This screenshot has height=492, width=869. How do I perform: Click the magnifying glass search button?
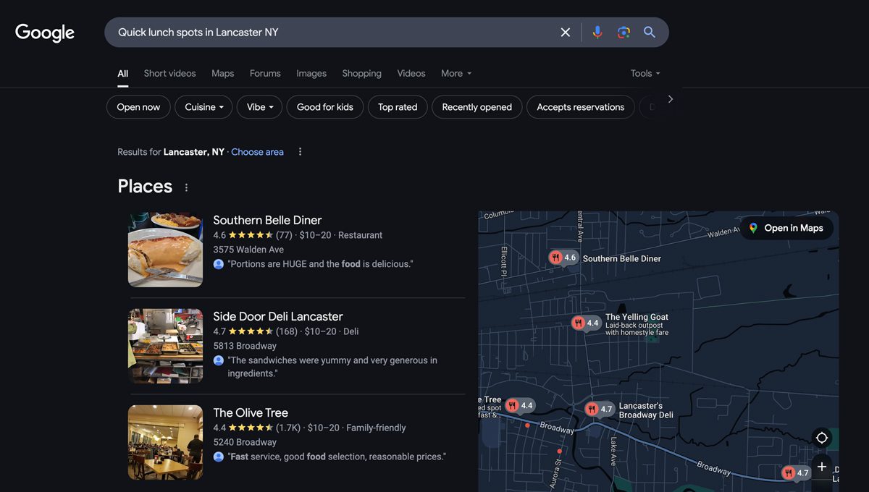[x=650, y=33]
